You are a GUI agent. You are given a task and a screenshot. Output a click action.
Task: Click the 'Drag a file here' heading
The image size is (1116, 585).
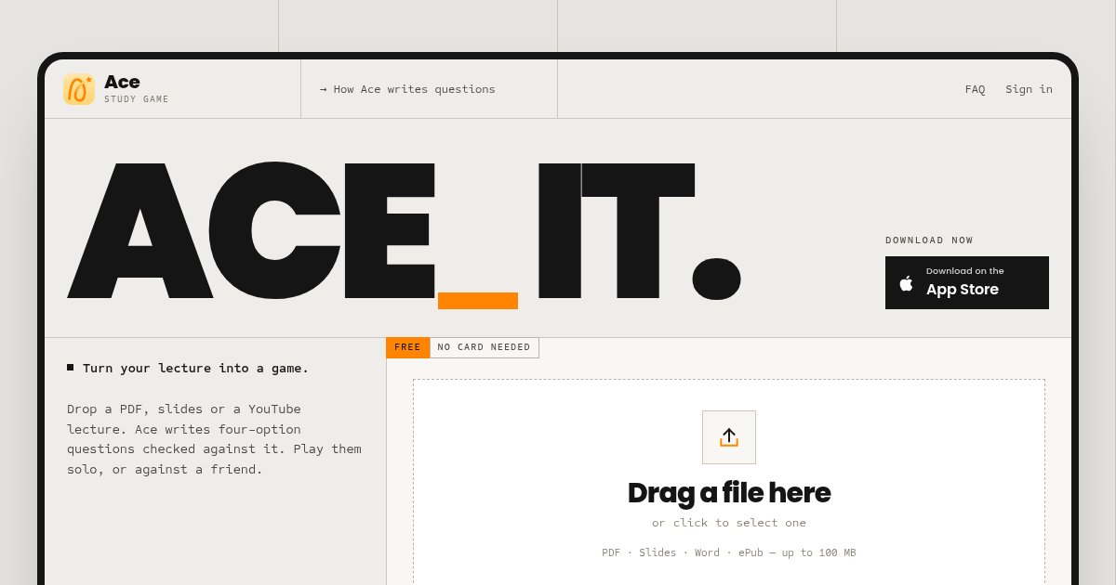pos(729,492)
